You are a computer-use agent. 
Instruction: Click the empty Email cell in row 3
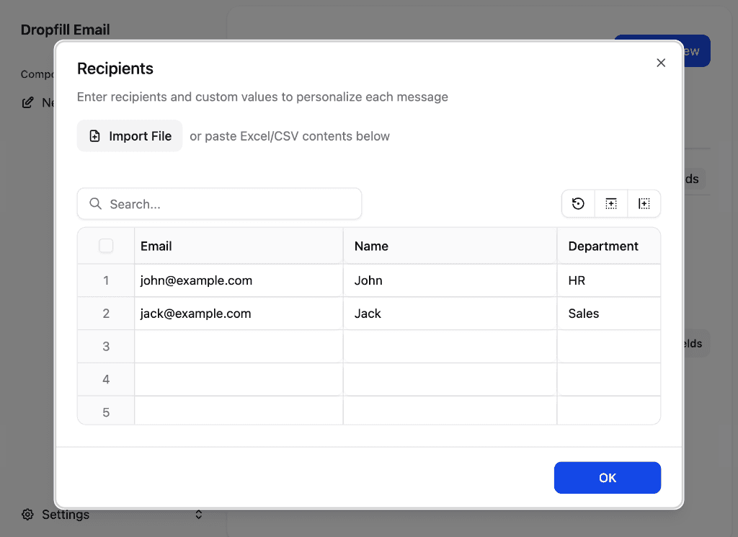click(238, 347)
